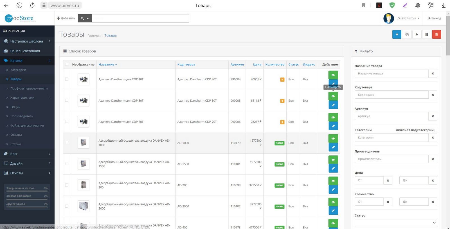Viewport: 450px width, 229px height.
Task: Open Панель состояния in sidebar
Action: pyautogui.click(x=27, y=51)
